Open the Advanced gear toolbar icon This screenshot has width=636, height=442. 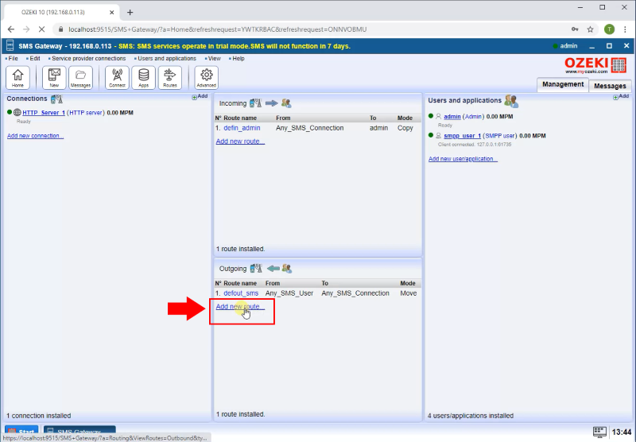206,77
